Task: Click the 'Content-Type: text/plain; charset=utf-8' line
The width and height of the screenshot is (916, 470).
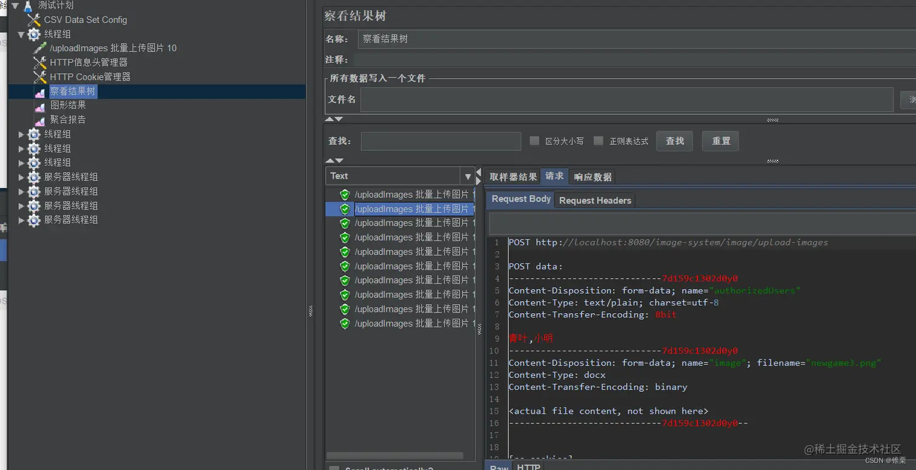Action: [x=614, y=302]
